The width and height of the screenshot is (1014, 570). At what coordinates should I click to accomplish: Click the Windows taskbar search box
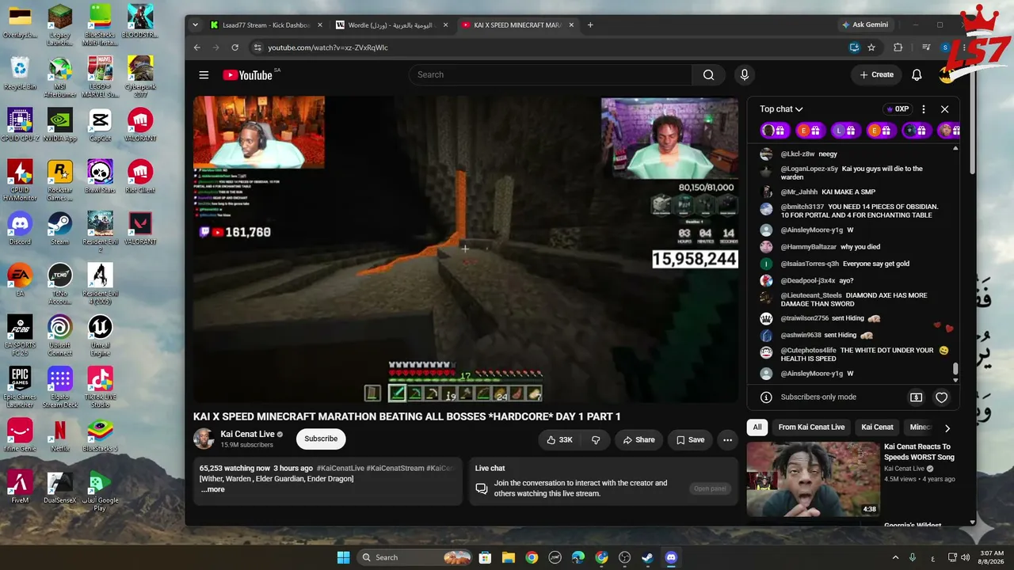pos(415,557)
